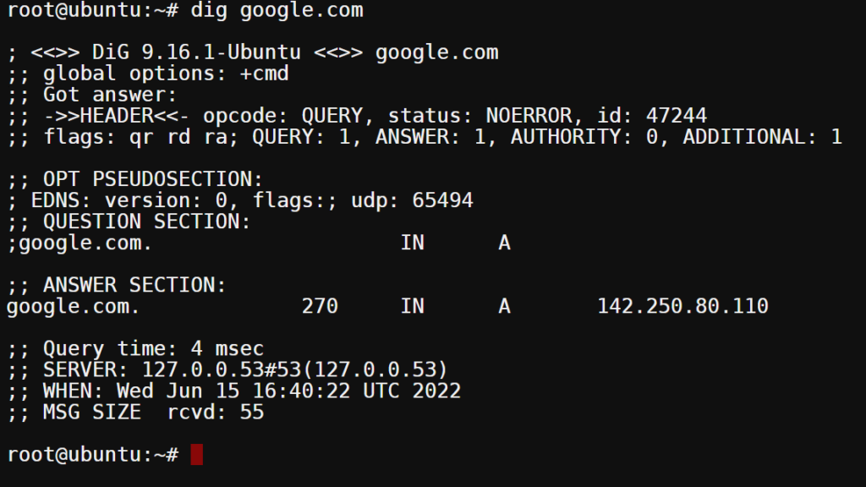Click the DiG 9.16.1-Ubuntu version text

pos(196,52)
